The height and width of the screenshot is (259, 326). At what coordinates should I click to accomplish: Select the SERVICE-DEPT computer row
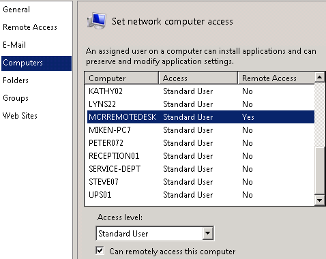tap(201, 169)
